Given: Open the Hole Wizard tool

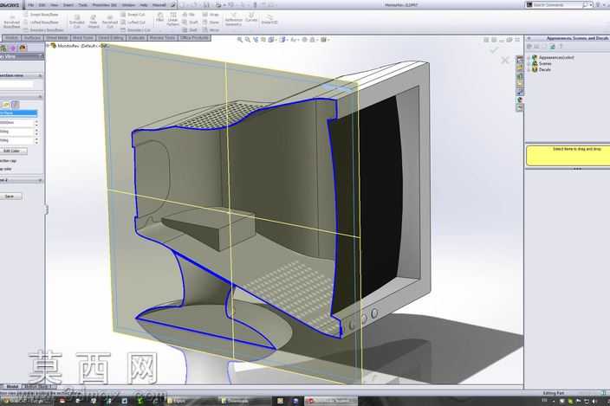Looking at the screenshot, I should tap(94, 22).
